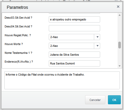Click the help description text box
124x110 pixels.
pos(62,80)
